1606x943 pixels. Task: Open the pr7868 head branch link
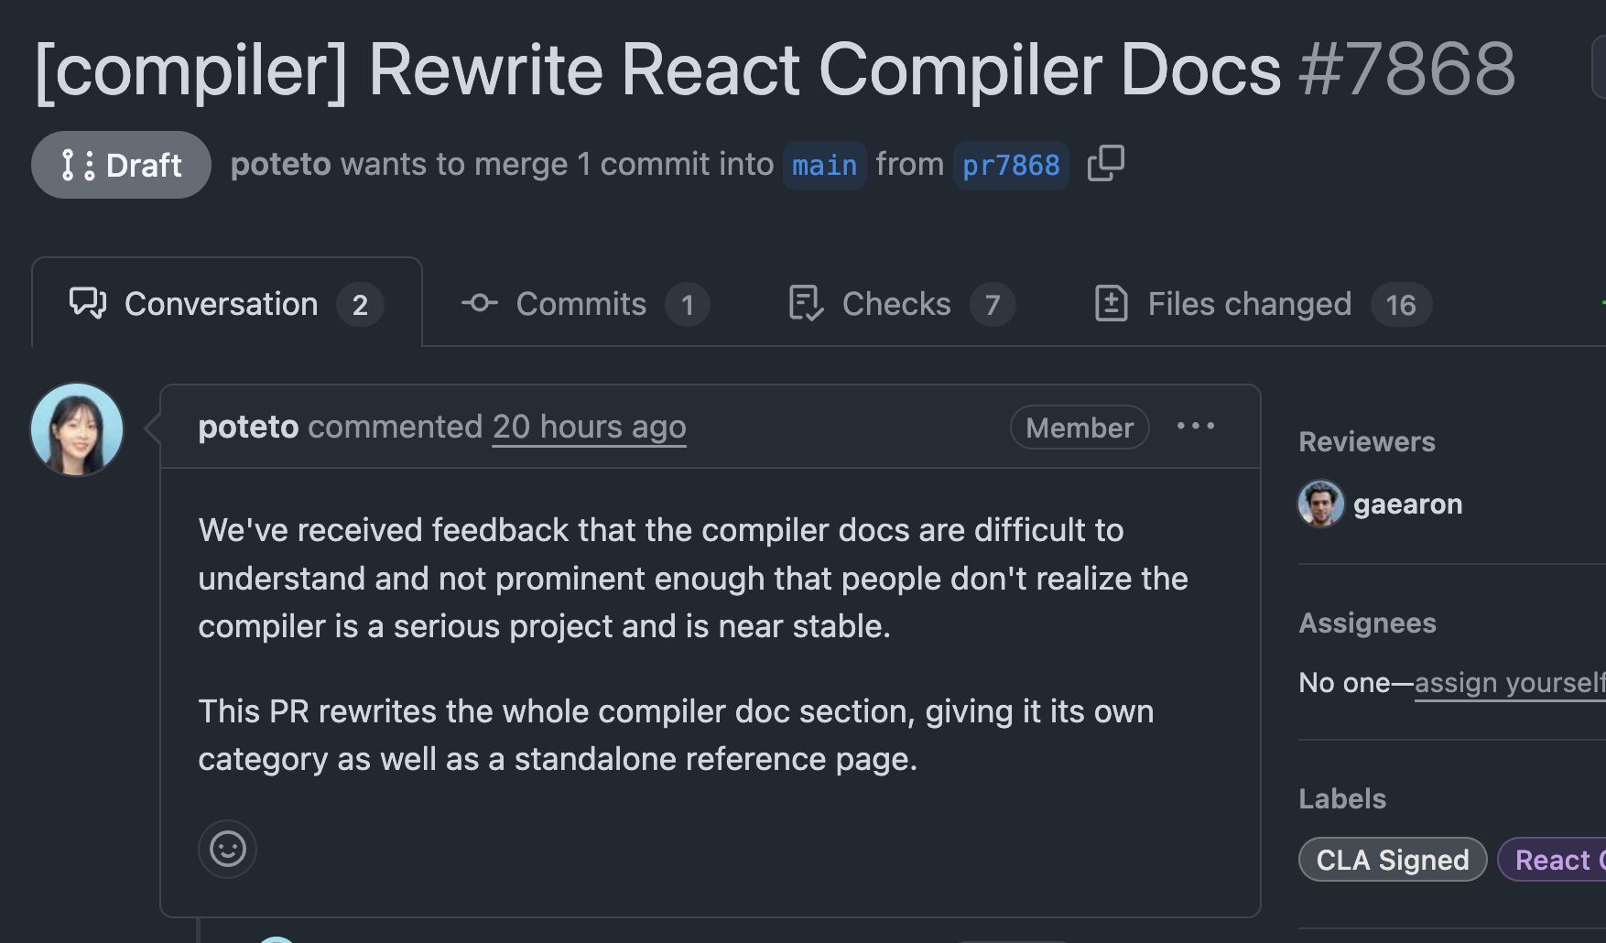coord(1011,166)
